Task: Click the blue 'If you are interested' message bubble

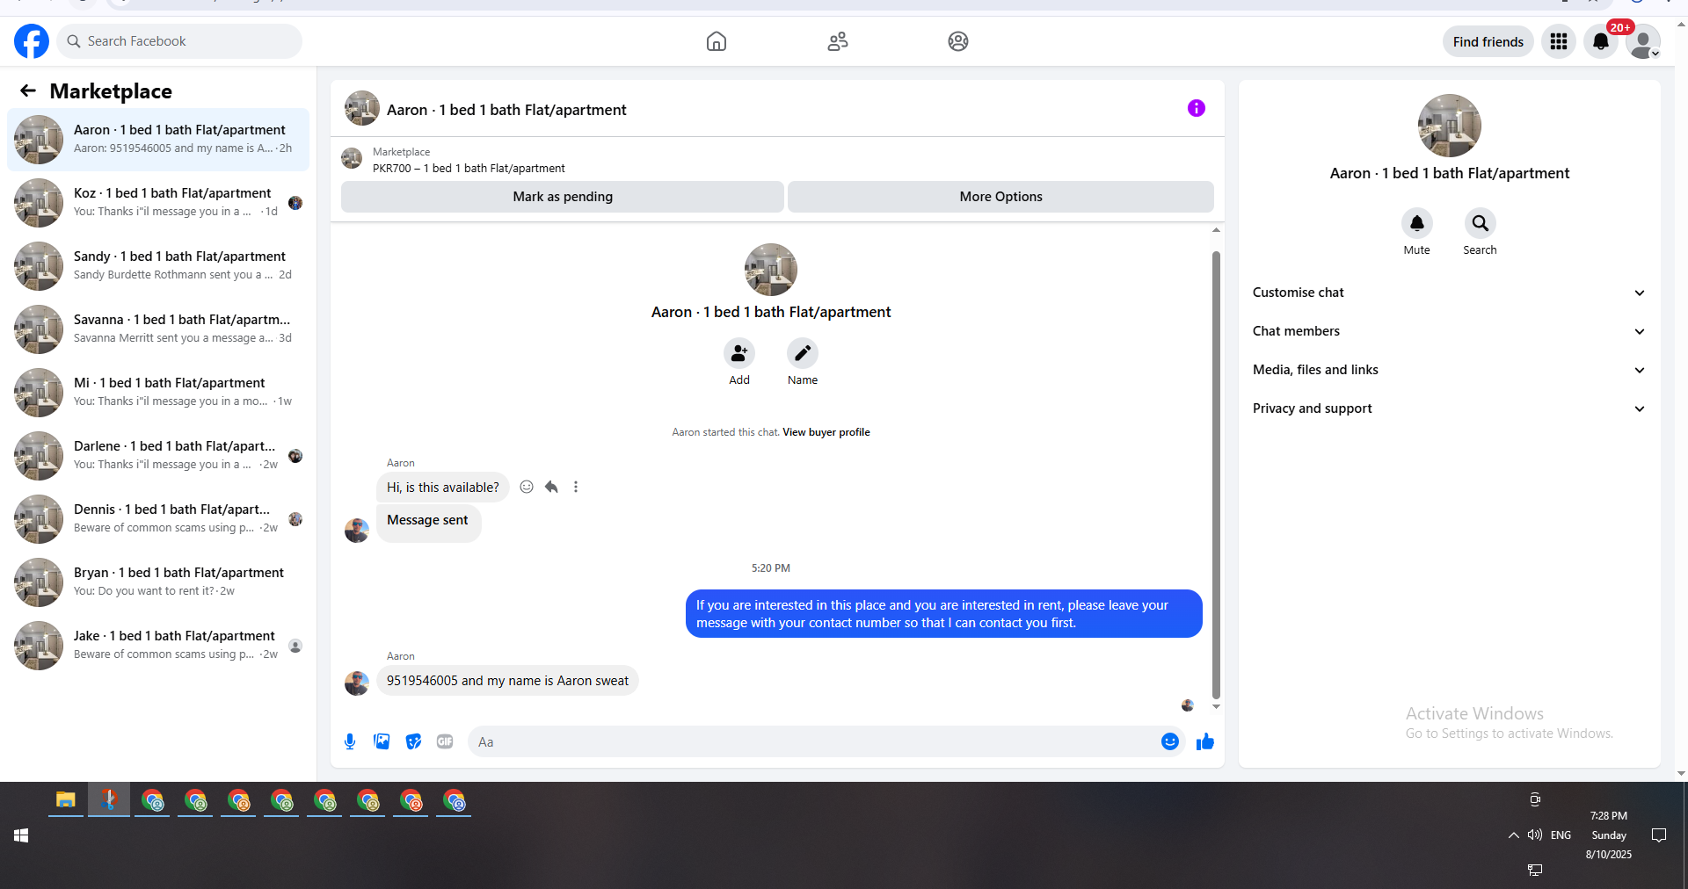Action: 943,614
